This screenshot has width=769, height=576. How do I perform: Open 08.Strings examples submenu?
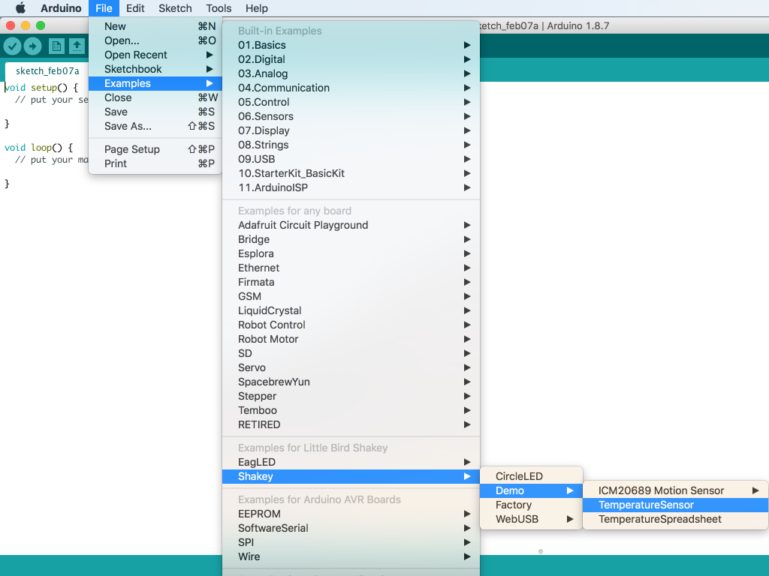coord(351,145)
